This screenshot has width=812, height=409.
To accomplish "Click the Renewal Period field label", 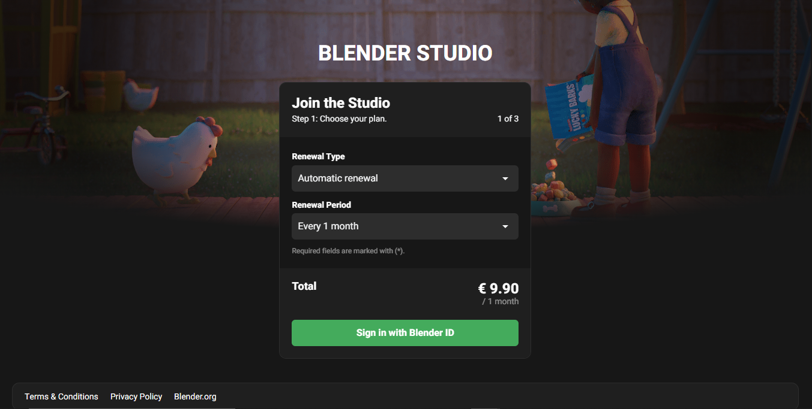I will 321,205.
